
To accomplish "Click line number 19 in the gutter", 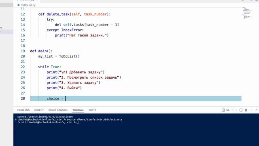I will (23, 51).
